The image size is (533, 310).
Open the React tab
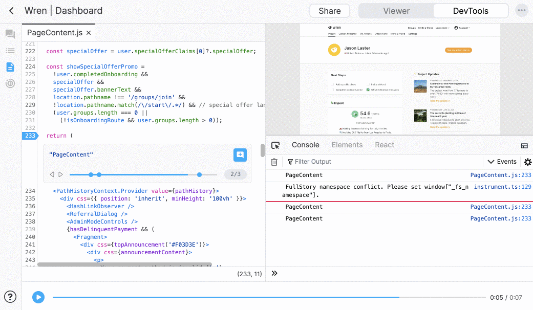coord(384,145)
